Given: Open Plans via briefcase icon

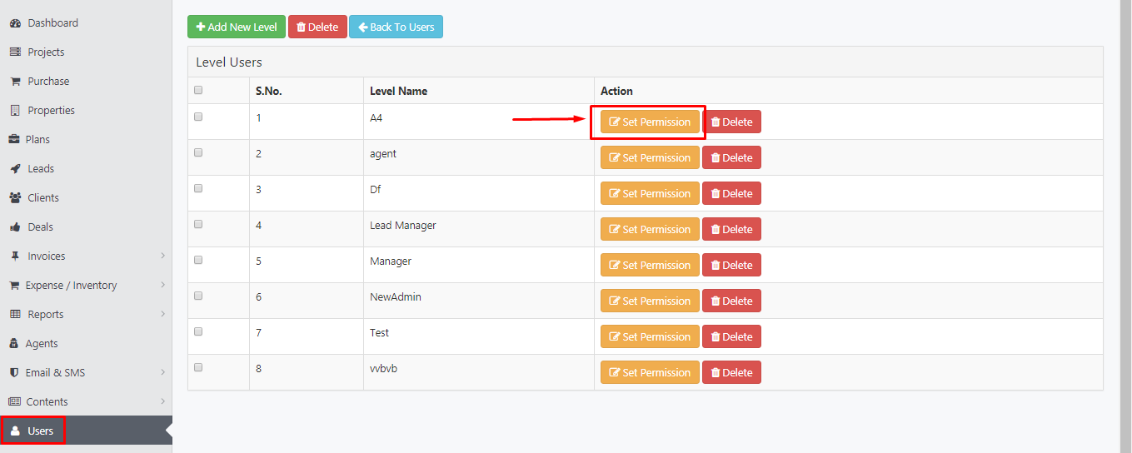Looking at the screenshot, I should (14, 140).
